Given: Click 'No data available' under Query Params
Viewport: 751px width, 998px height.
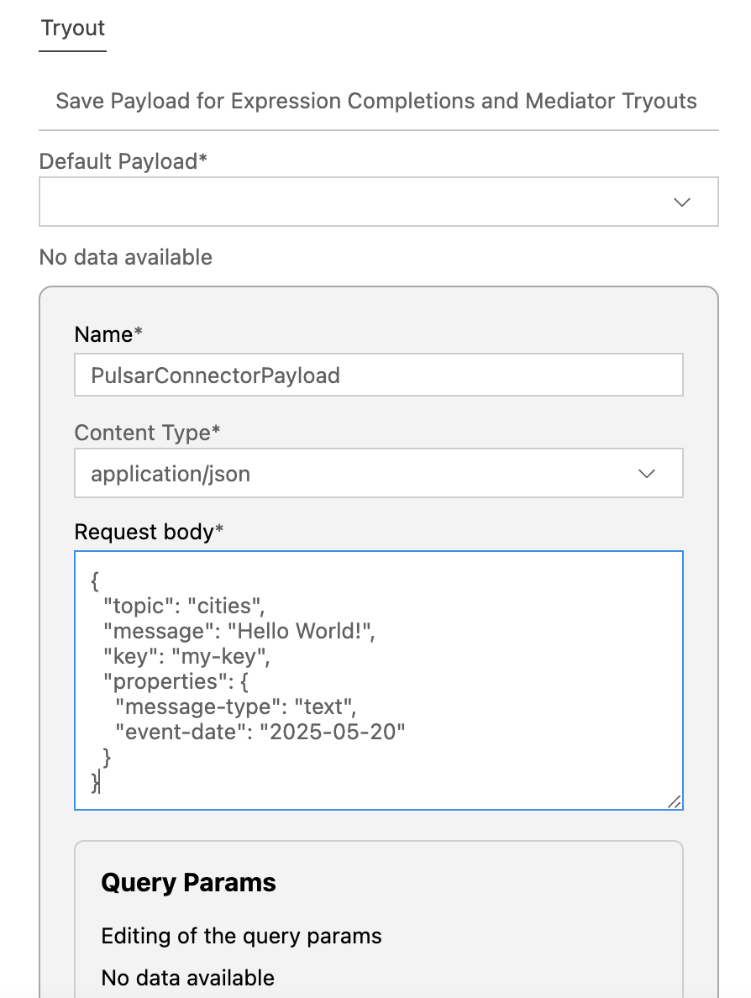Looking at the screenshot, I should coord(188,978).
